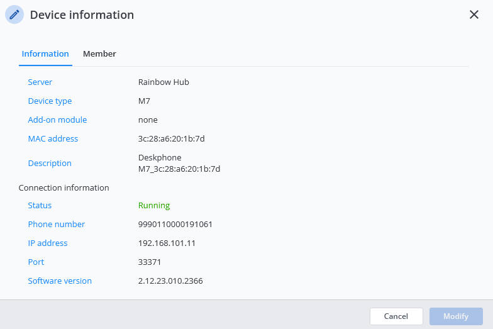Screen dimensions: 493x329
Task: Select the Information tab
Action: pyautogui.click(x=45, y=54)
